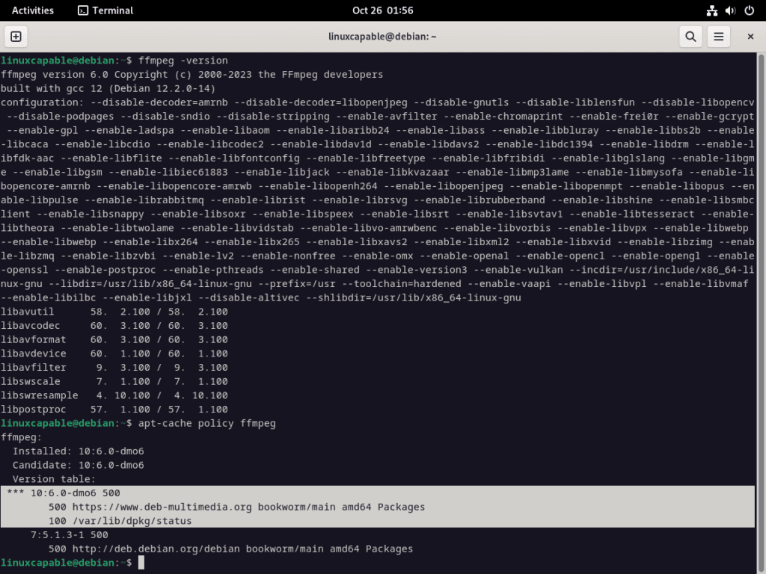Click the volume speaker icon
Image resolution: width=766 pixels, height=574 pixels.
(729, 10)
